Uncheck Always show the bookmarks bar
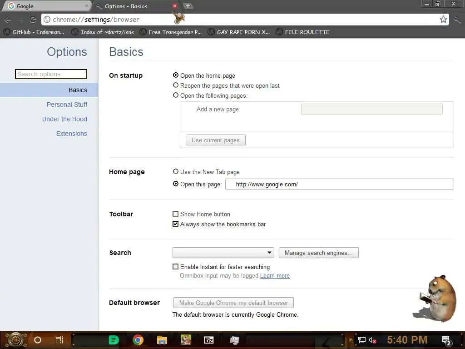 176,224
